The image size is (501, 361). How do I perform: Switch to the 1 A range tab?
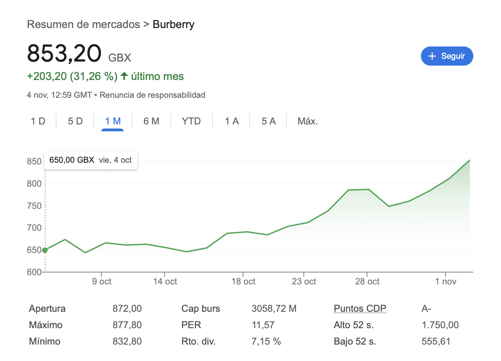232,121
